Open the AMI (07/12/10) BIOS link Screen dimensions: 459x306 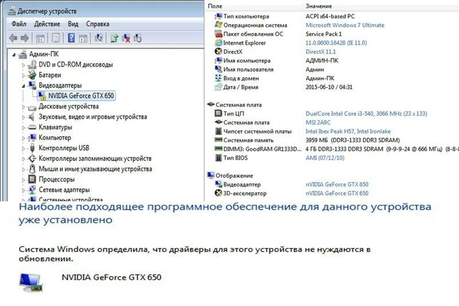(x=325, y=158)
